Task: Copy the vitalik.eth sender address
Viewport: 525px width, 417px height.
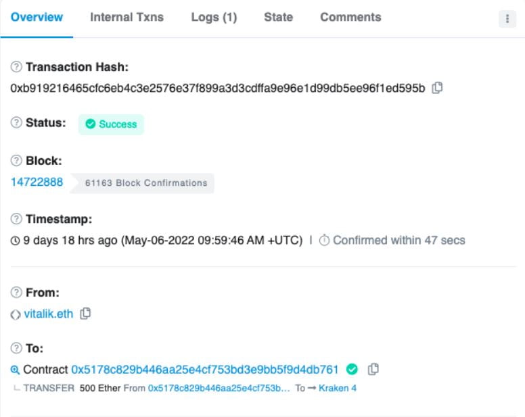Action: coord(85,314)
